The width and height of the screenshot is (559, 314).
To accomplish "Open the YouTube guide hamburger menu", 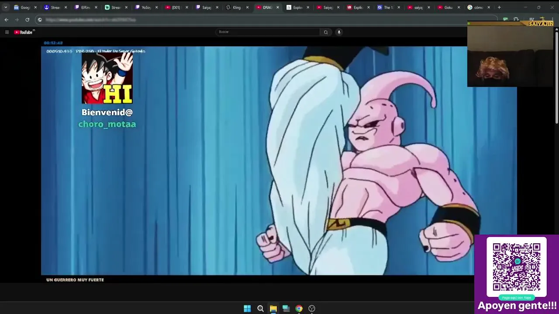I will 7,32.
